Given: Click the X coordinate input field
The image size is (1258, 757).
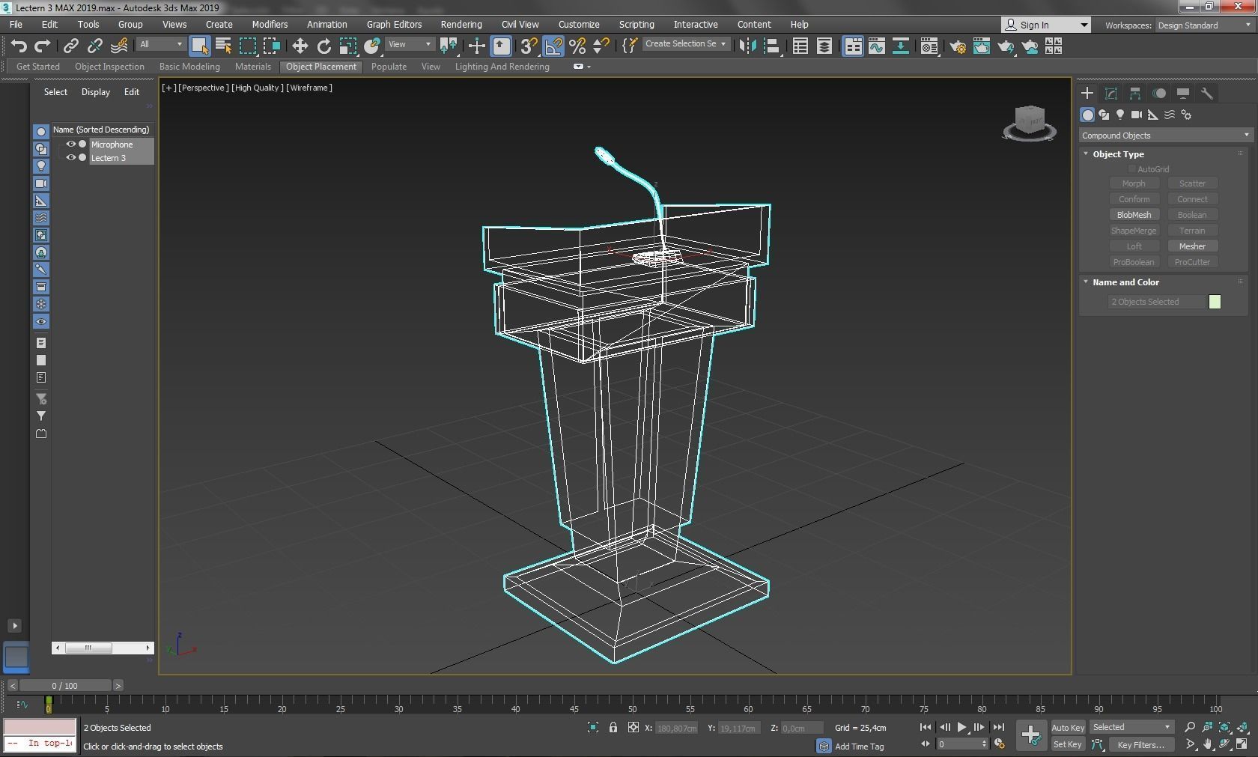Looking at the screenshot, I should click(x=677, y=728).
